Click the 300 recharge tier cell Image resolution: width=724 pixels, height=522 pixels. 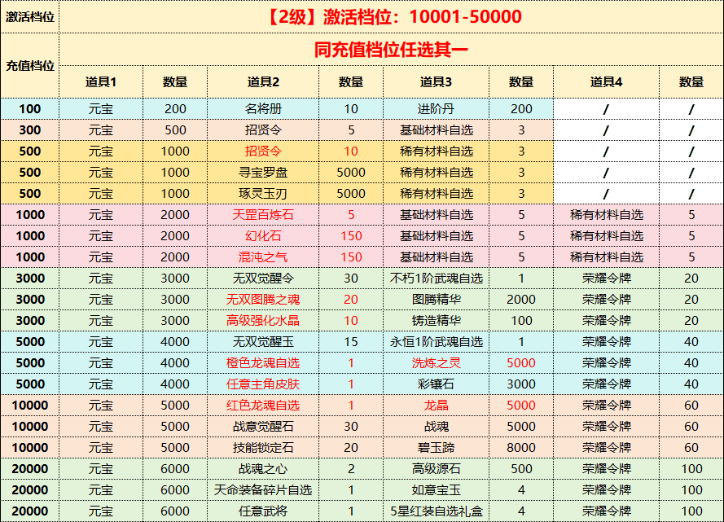(x=30, y=130)
